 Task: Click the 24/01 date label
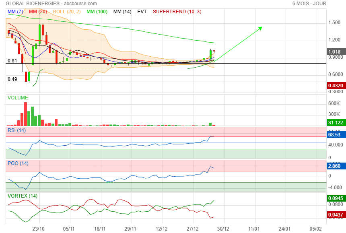284,229
